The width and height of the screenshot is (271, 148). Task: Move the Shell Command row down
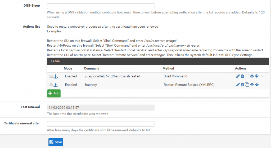tap(257, 76)
